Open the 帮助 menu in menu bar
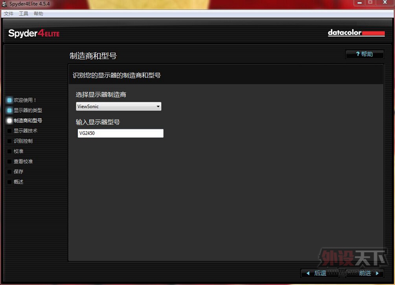The width and height of the screenshot is (395, 285). coord(39,13)
